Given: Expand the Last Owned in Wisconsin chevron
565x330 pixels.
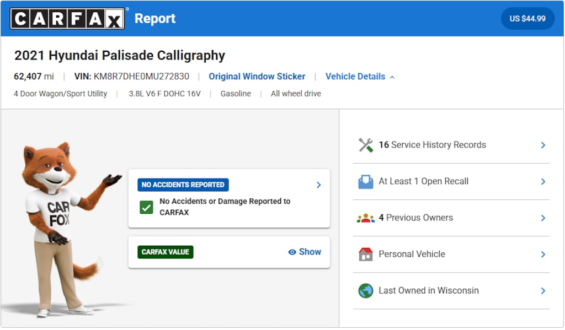Looking at the screenshot, I should (x=543, y=290).
